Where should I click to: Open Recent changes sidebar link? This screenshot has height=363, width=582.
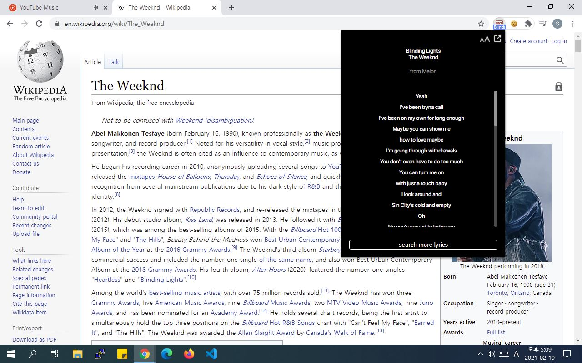(32, 225)
